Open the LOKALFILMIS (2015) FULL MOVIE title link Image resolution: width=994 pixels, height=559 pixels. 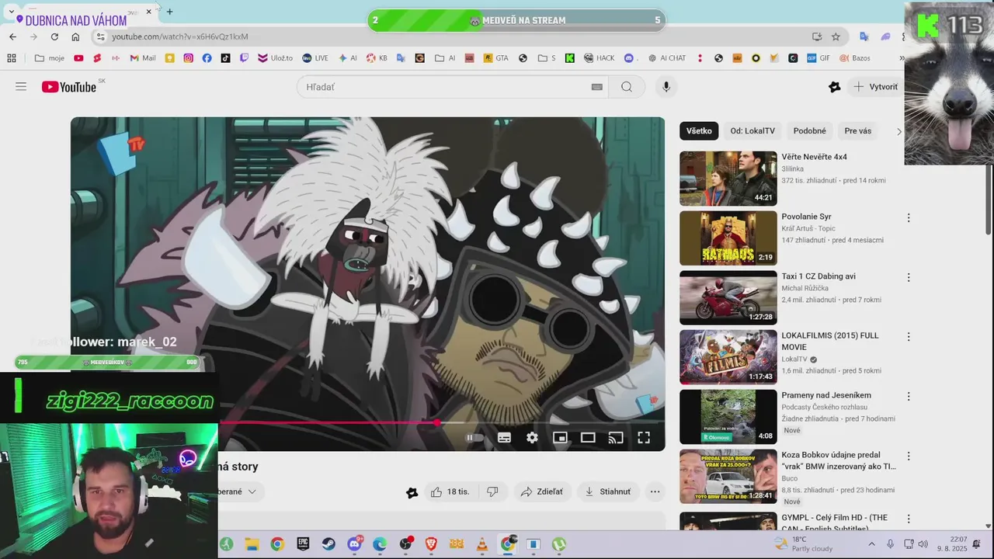(x=830, y=342)
